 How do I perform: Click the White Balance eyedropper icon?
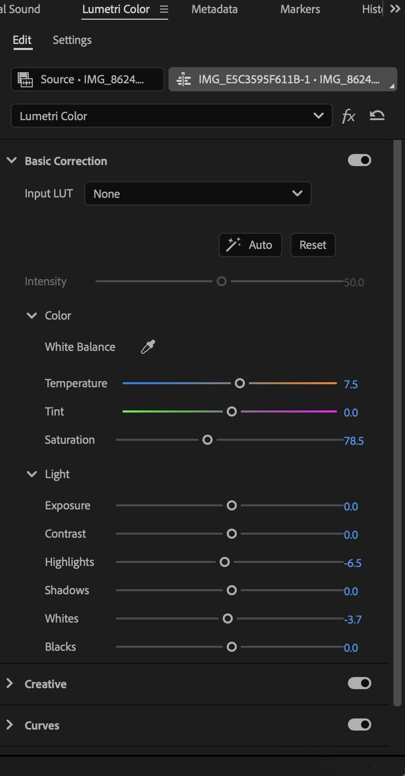click(x=147, y=347)
